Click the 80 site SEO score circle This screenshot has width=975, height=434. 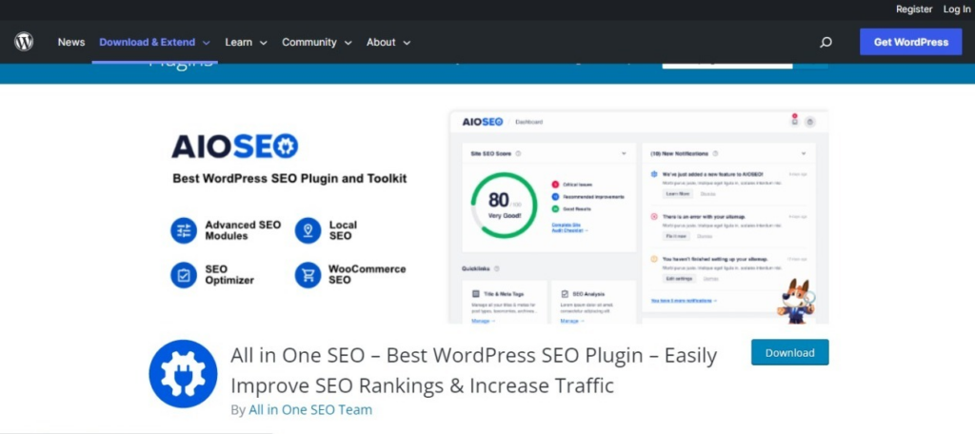click(x=504, y=206)
